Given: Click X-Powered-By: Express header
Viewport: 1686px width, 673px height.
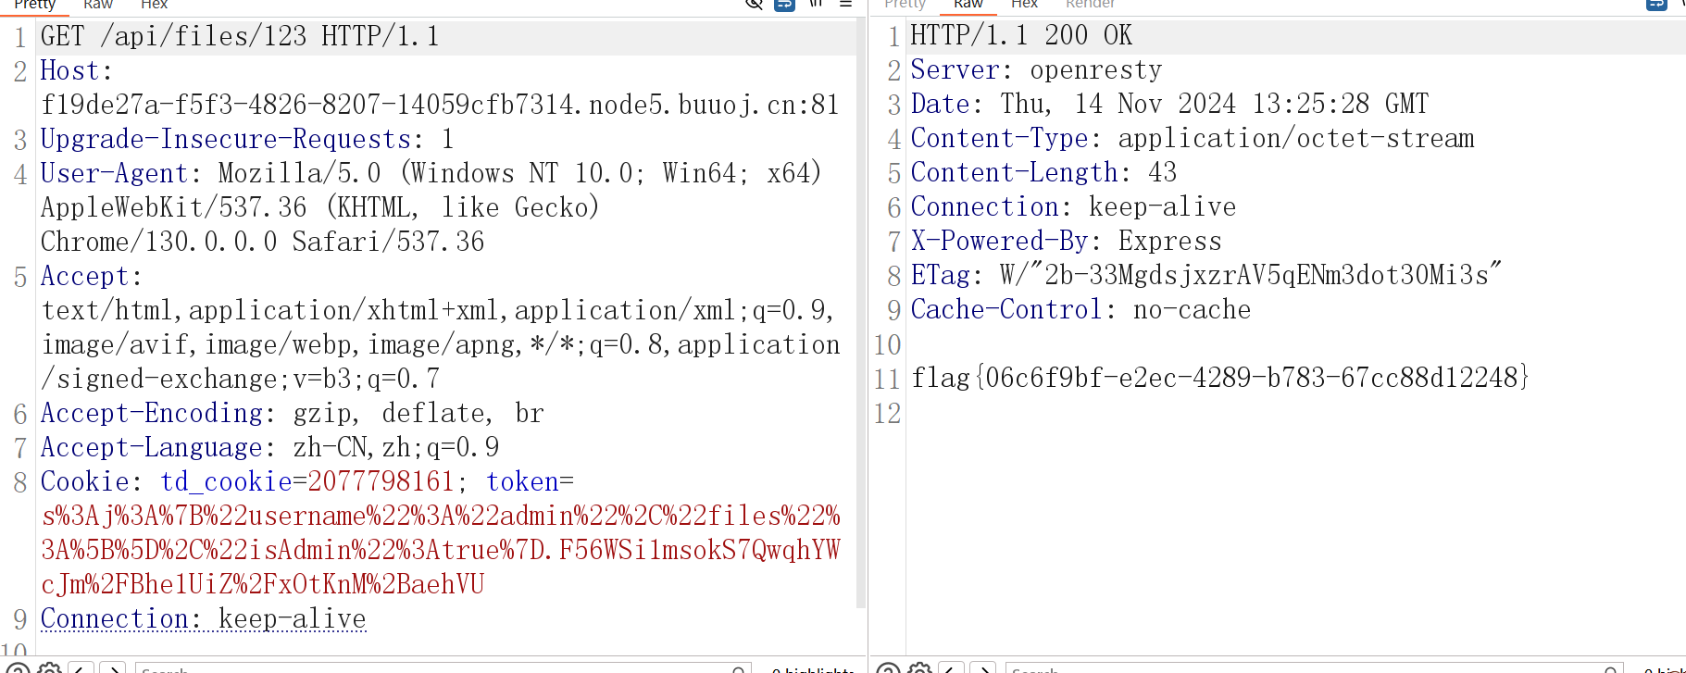Looking at the screenshot, I should click(1066, 242).
